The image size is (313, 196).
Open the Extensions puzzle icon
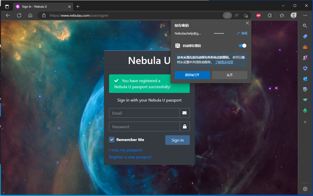[x=270, y=15]
